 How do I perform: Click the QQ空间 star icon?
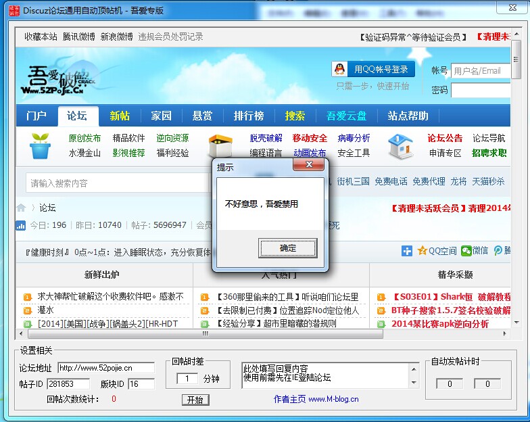(422, 250)
